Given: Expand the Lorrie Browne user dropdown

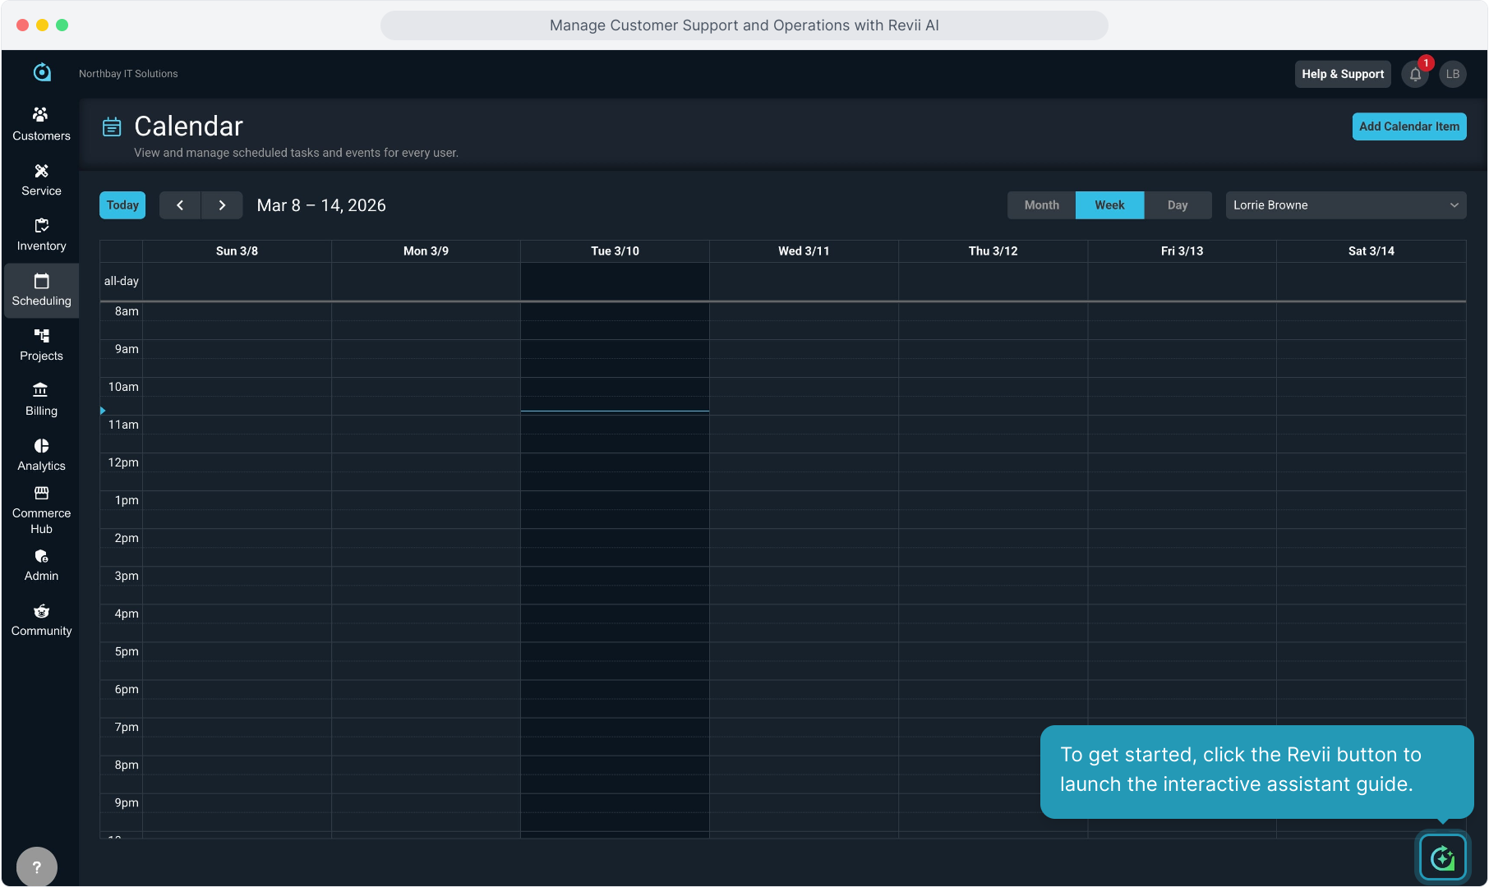Looking at the screenshot, I should pos(1345,205).
